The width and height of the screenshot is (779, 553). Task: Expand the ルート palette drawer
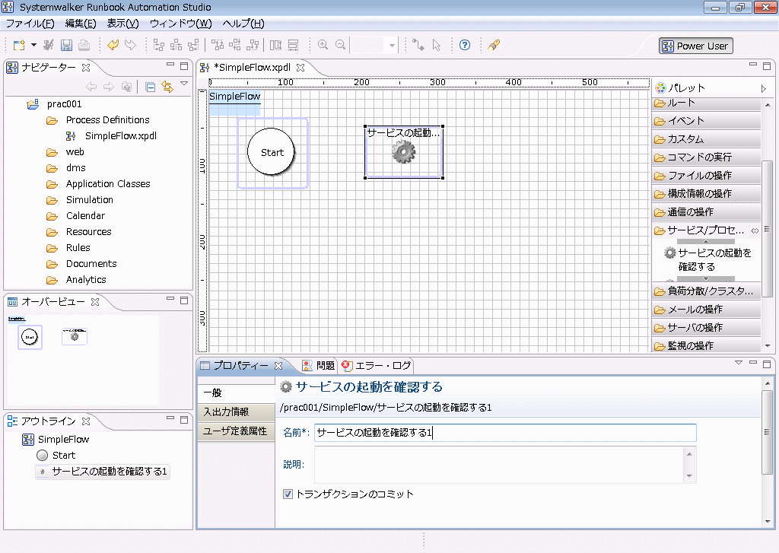(706, 103)
